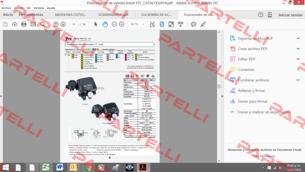The height and width of the screenshot is (172, 305).
Task: Expand Combinar archivos chevron
Action: pos(298,80)
